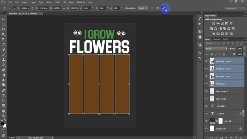Viewport: 247px width, 139px height.
Task: Open the Normal blend mode dropdown
Action: tap(216, 49)
